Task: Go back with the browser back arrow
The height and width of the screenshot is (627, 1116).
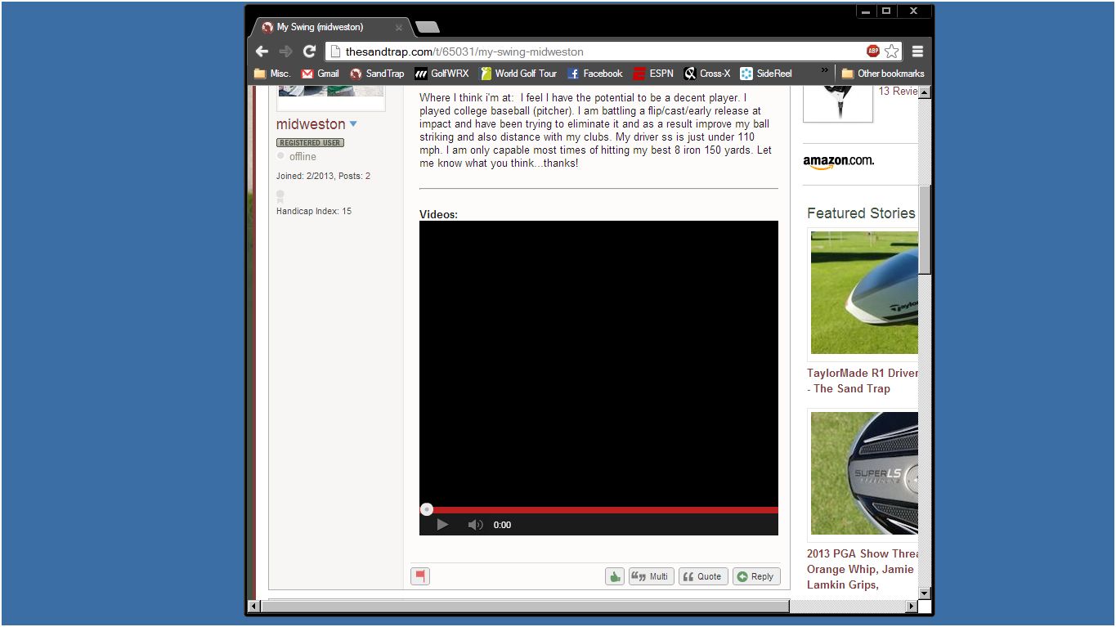Action: (x=262, y=52)
